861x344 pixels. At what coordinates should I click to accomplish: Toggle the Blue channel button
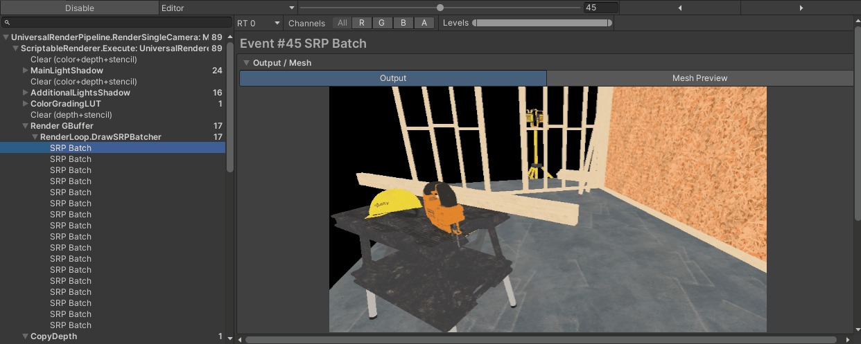tap(403, 23)
